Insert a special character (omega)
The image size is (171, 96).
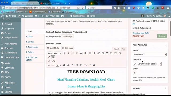pos(73,65)
